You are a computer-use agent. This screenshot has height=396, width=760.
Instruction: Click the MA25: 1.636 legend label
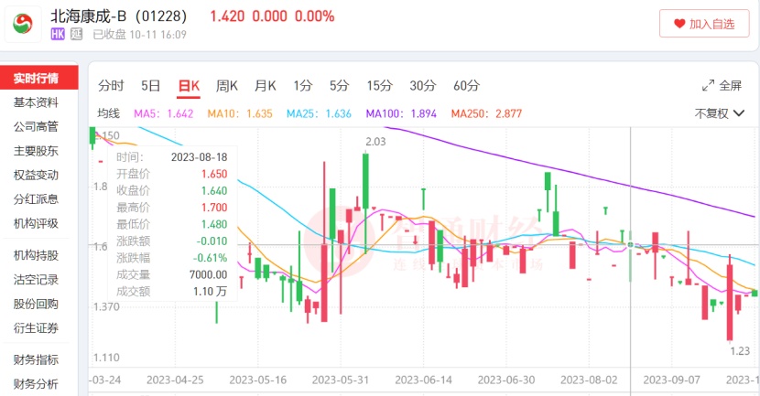click(x=319, y=113)
